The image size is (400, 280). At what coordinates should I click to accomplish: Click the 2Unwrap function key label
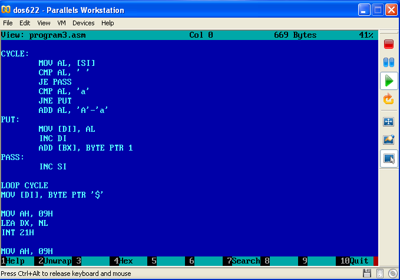point(55,261)
